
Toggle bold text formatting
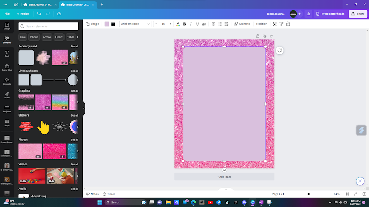184,24
